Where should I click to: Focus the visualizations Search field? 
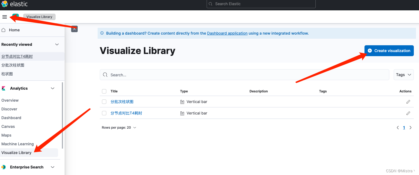pyautogui.click(x=244, y=75)
